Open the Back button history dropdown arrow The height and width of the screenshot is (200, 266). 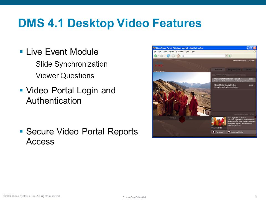click(x=158, y=56)
